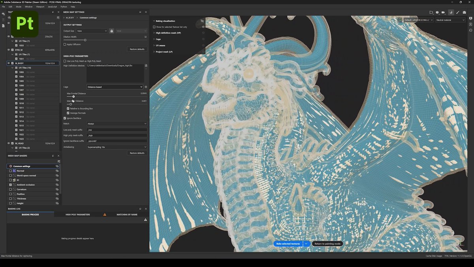
Task: Check Use Low Poly Mesh as High Poly Mesh
Action: pos(65,61)
